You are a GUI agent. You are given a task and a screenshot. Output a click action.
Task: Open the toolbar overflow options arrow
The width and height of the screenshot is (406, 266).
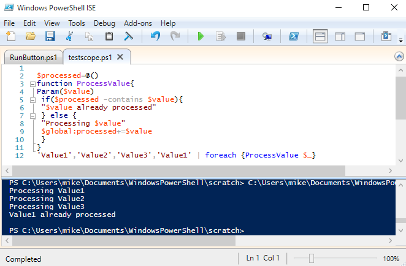pos(401,40)
